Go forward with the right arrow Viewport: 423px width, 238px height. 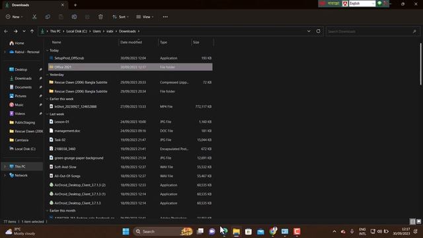[16, 31]
